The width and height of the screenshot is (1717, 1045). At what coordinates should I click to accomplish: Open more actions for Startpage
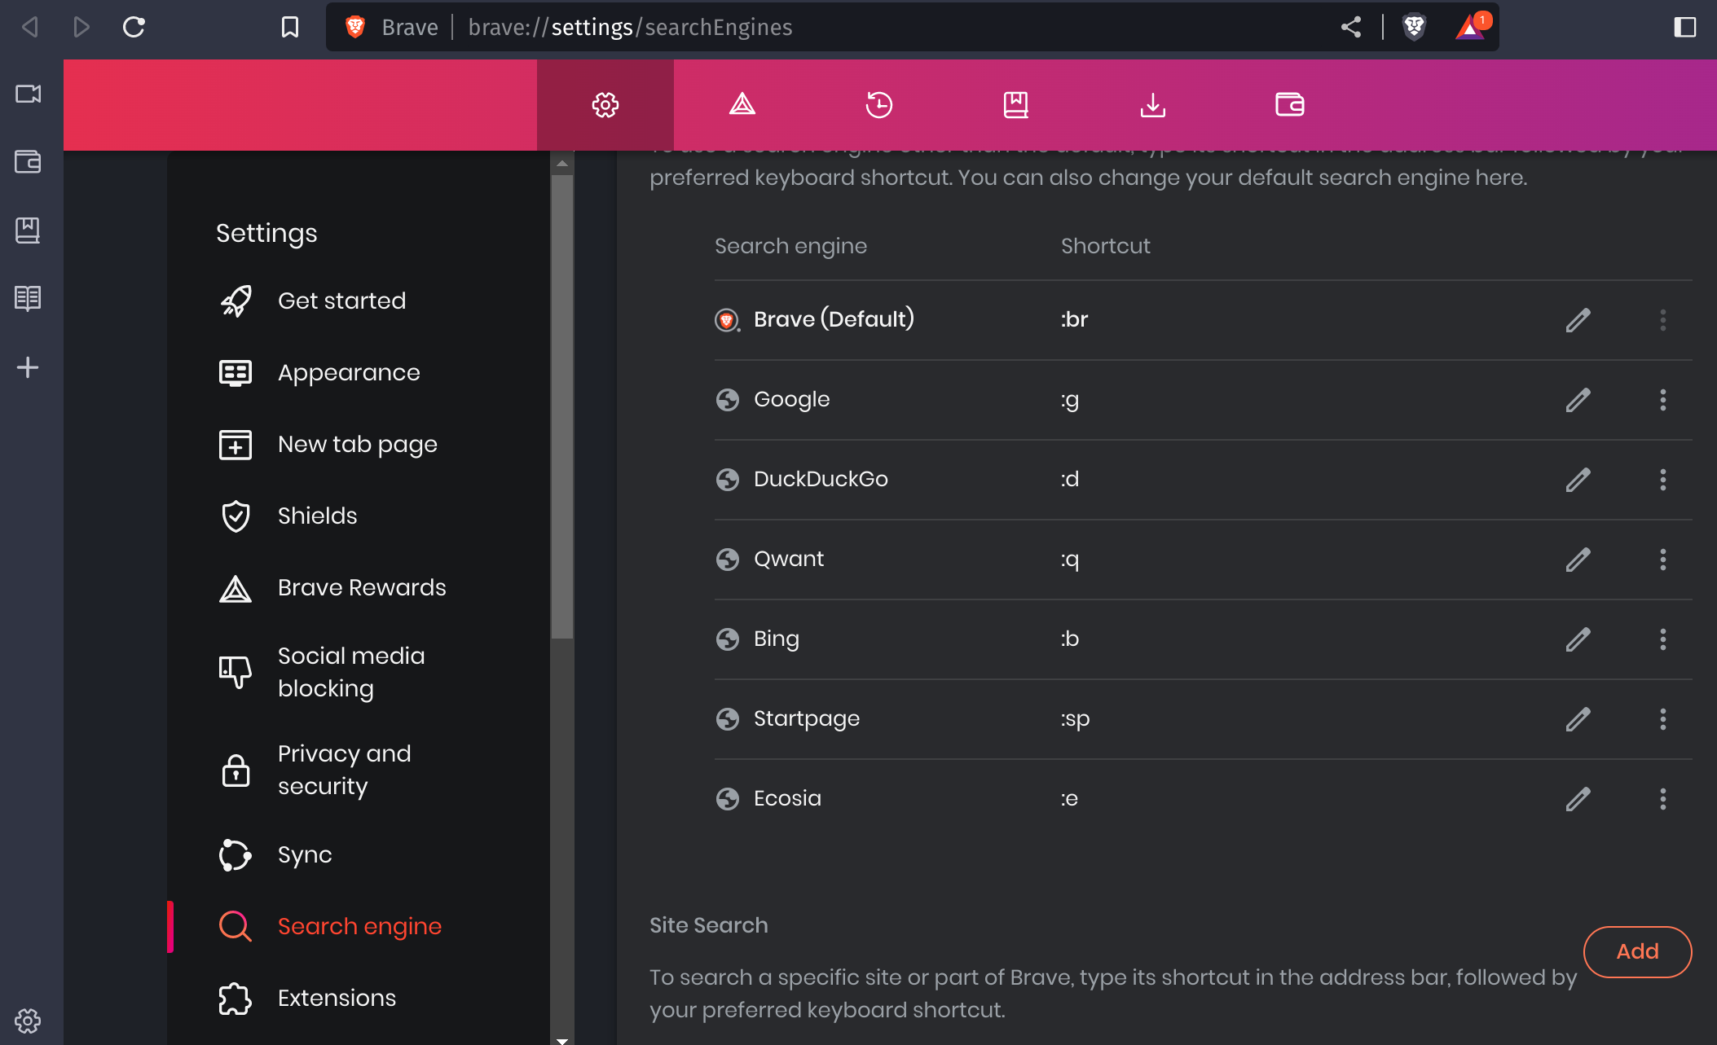pyautogui.click(x=1663, y=719)
